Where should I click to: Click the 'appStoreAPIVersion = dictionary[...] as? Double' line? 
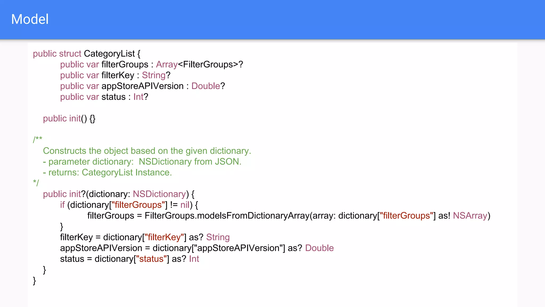(x=197, y=248)
